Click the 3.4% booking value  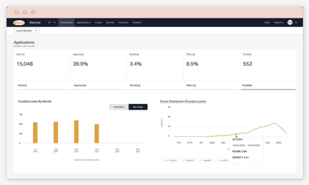(135, 64)
